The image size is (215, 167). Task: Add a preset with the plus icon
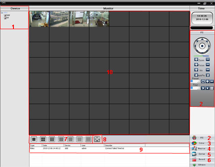tap(207, 81)
